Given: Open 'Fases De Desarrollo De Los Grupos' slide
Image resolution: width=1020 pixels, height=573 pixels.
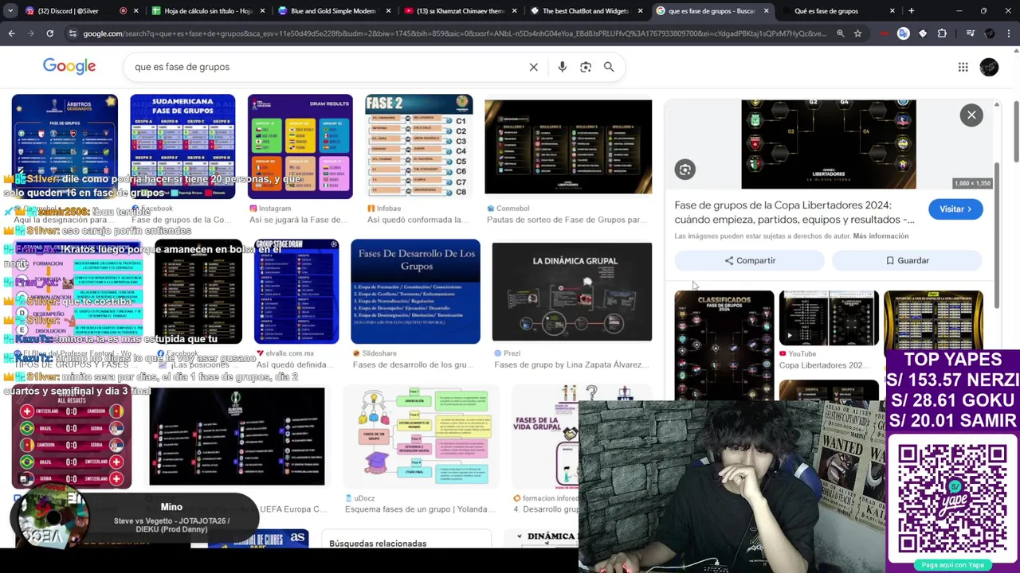Looking at the screenshot, I should [x=415, y=291].
